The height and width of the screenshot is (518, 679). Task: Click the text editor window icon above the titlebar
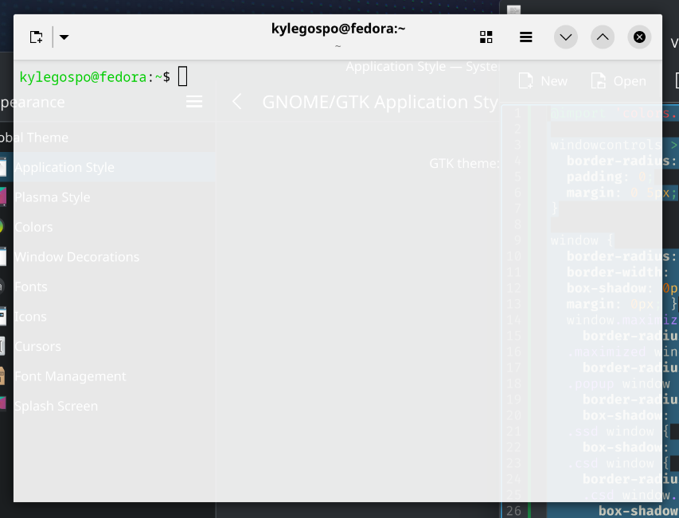[513, 10]
